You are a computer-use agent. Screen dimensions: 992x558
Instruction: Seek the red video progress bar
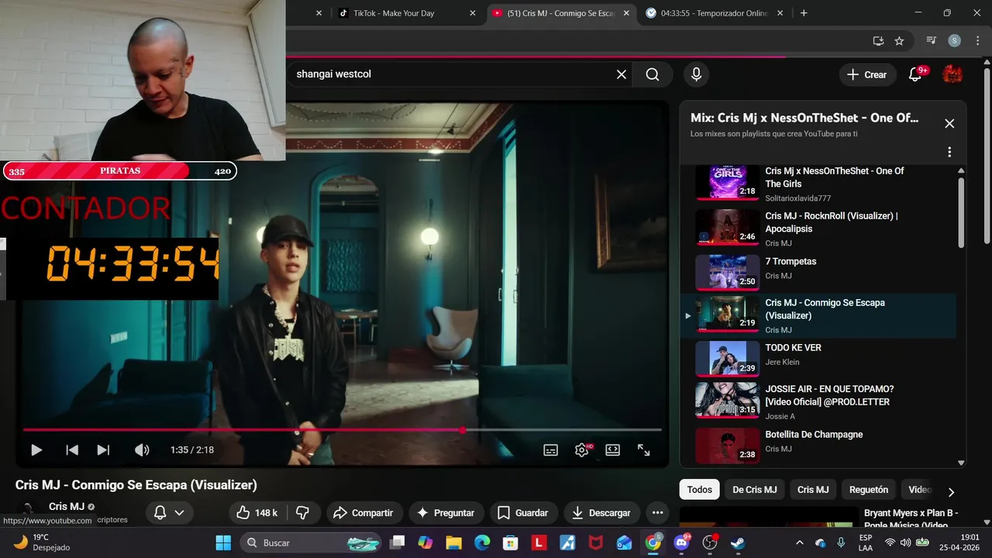coord(342,429)
